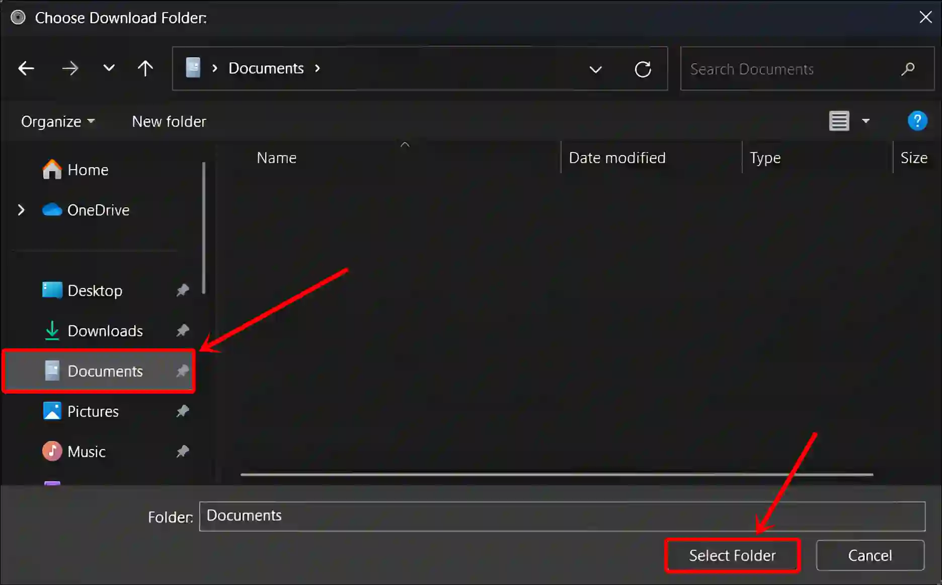Click the pin icon next to Documents
The height and width of the screenshot is (585, 942).
182,371
